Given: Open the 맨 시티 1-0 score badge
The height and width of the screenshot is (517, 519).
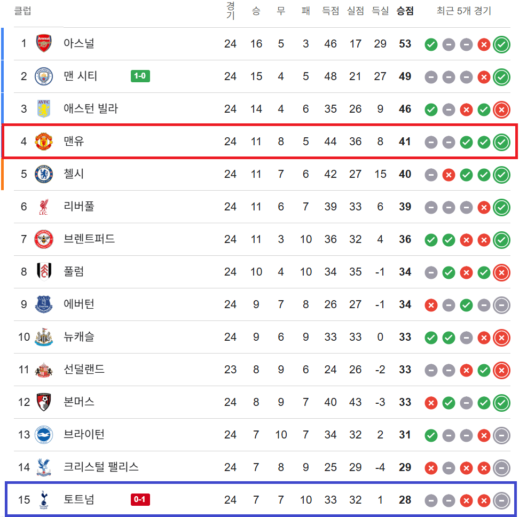Looking at the screenshot, I should click(140, 76).
